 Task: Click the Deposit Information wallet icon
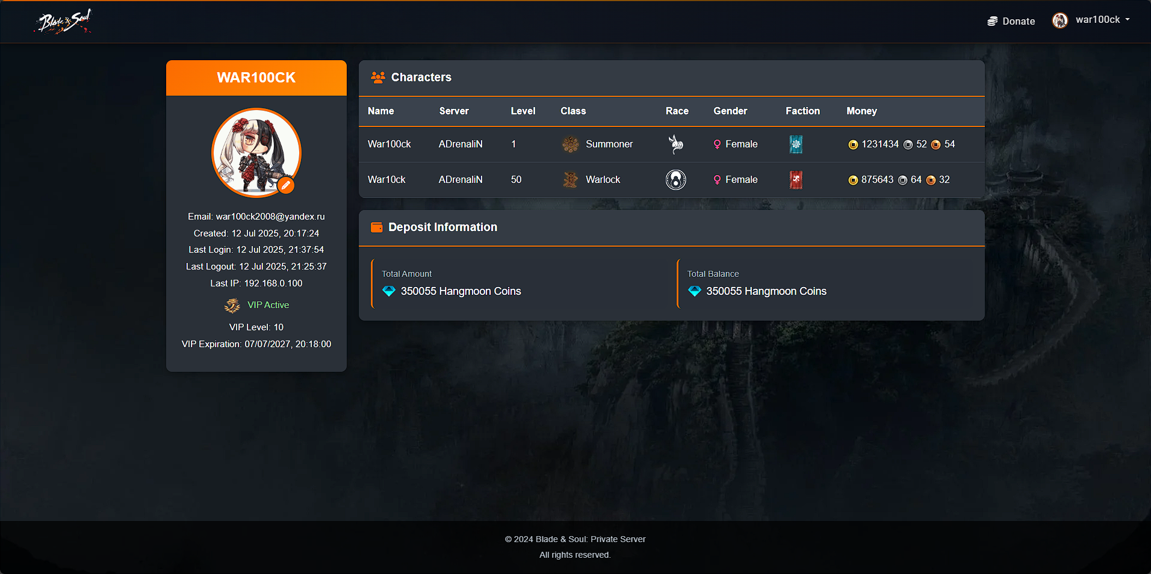[x=377, y=227]
